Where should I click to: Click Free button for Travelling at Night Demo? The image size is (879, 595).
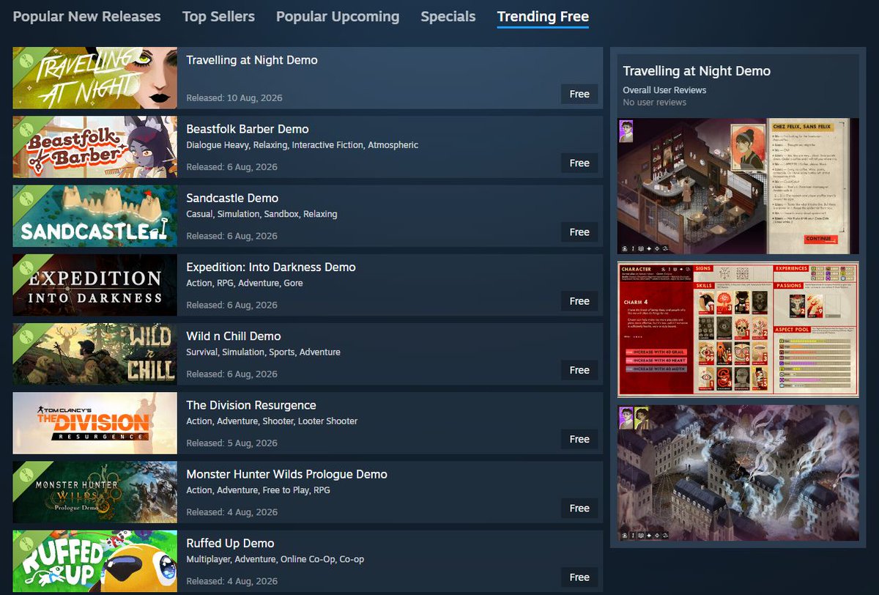coord(579,94)
